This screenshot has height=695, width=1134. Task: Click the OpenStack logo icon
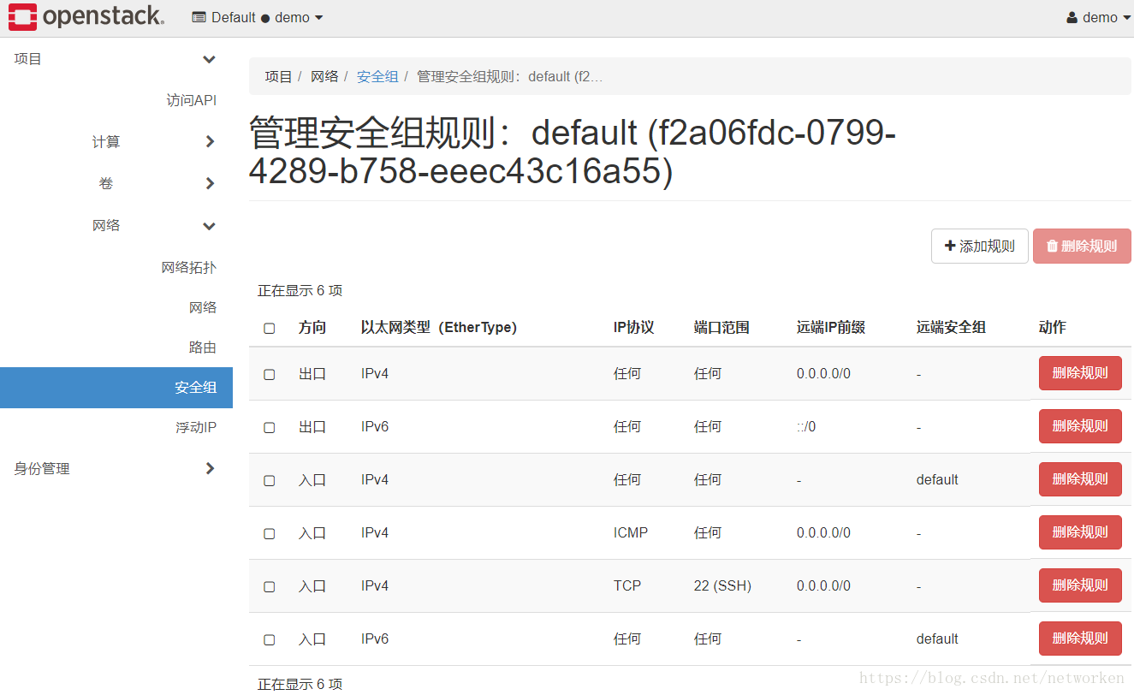tap(22, 17)
